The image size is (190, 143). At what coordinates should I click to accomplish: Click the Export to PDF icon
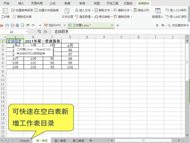click(x=12, y=25)
